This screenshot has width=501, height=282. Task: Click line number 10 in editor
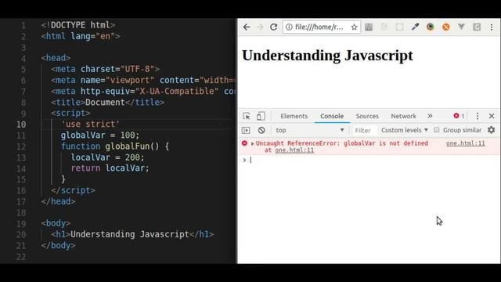click(21, 125)
